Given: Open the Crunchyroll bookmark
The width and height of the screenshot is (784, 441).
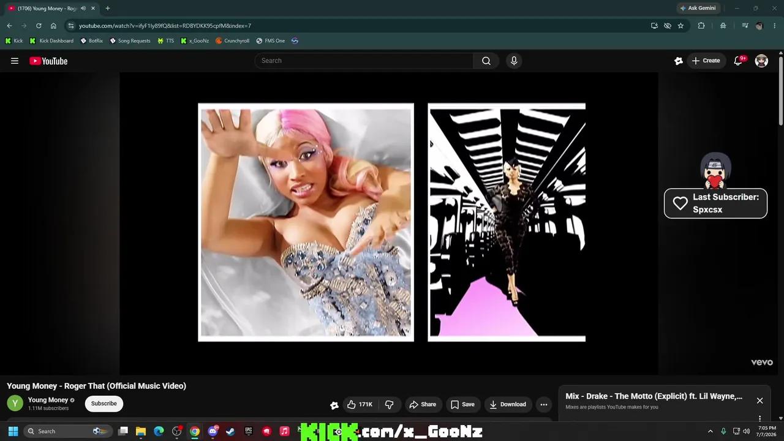Looking at the screenshot, I should coord(232,41).
